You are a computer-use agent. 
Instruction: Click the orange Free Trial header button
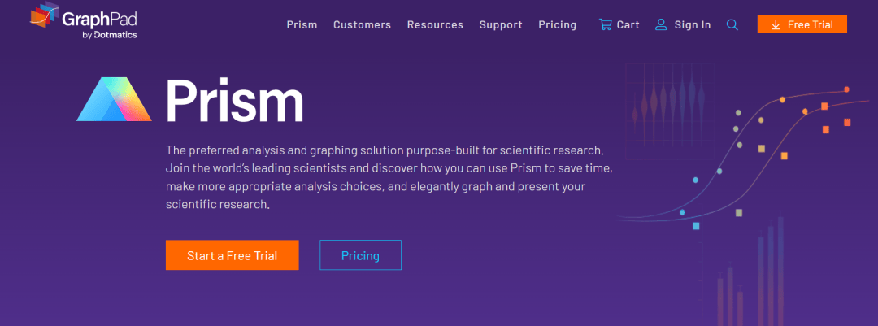coord(802,24)
